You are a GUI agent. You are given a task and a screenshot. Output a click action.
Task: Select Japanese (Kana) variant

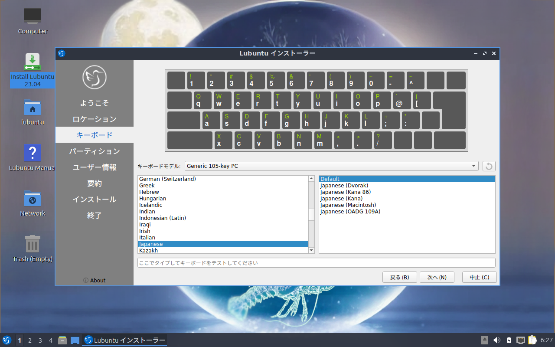(x=407, y=198)
